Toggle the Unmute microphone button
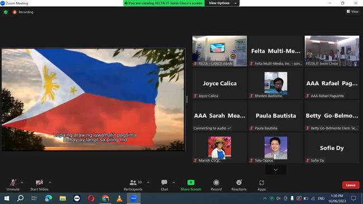Image resolution: width=363 pixels, height=204 pixels. 13,185
